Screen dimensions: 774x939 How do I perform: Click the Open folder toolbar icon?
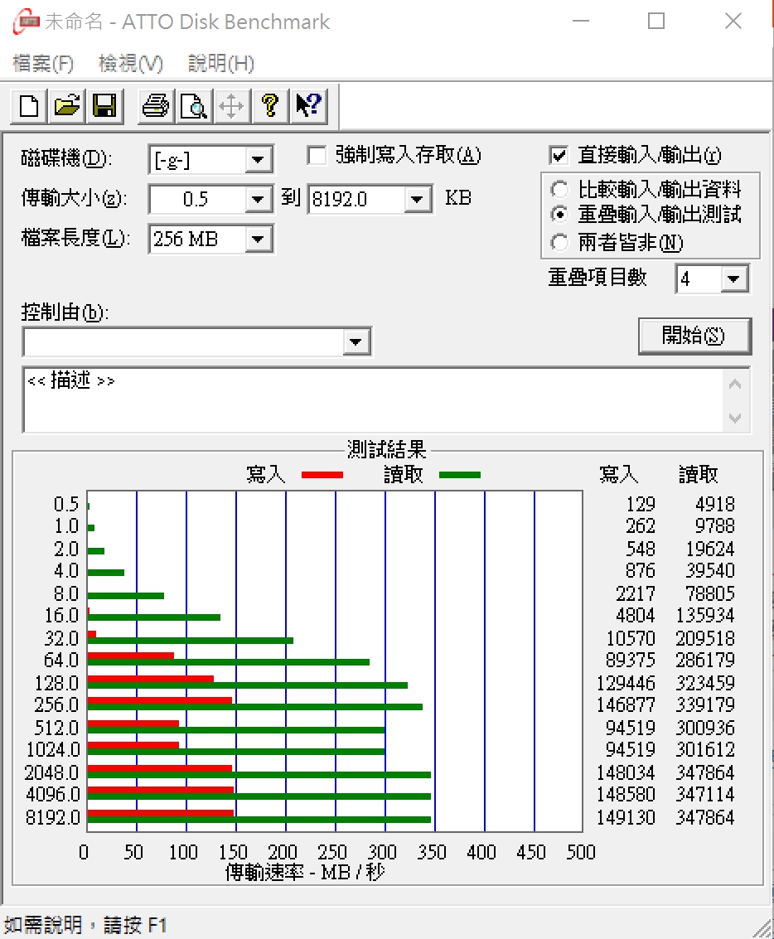[x=67, y=105]
